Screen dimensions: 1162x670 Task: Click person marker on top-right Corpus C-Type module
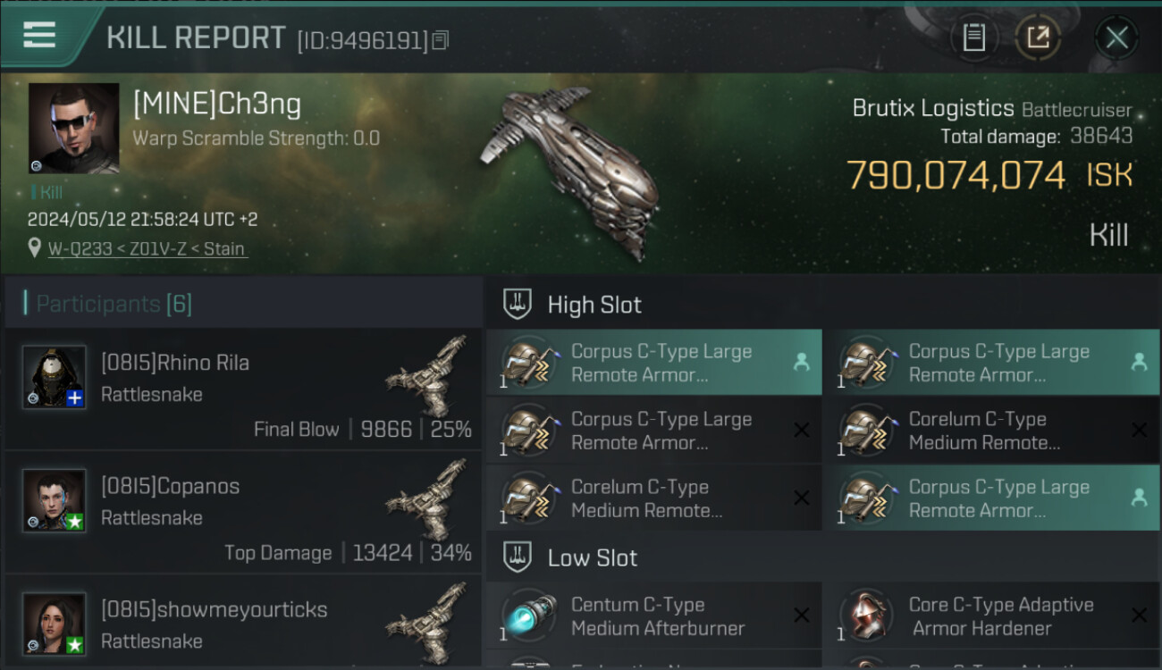point(1139,363)
